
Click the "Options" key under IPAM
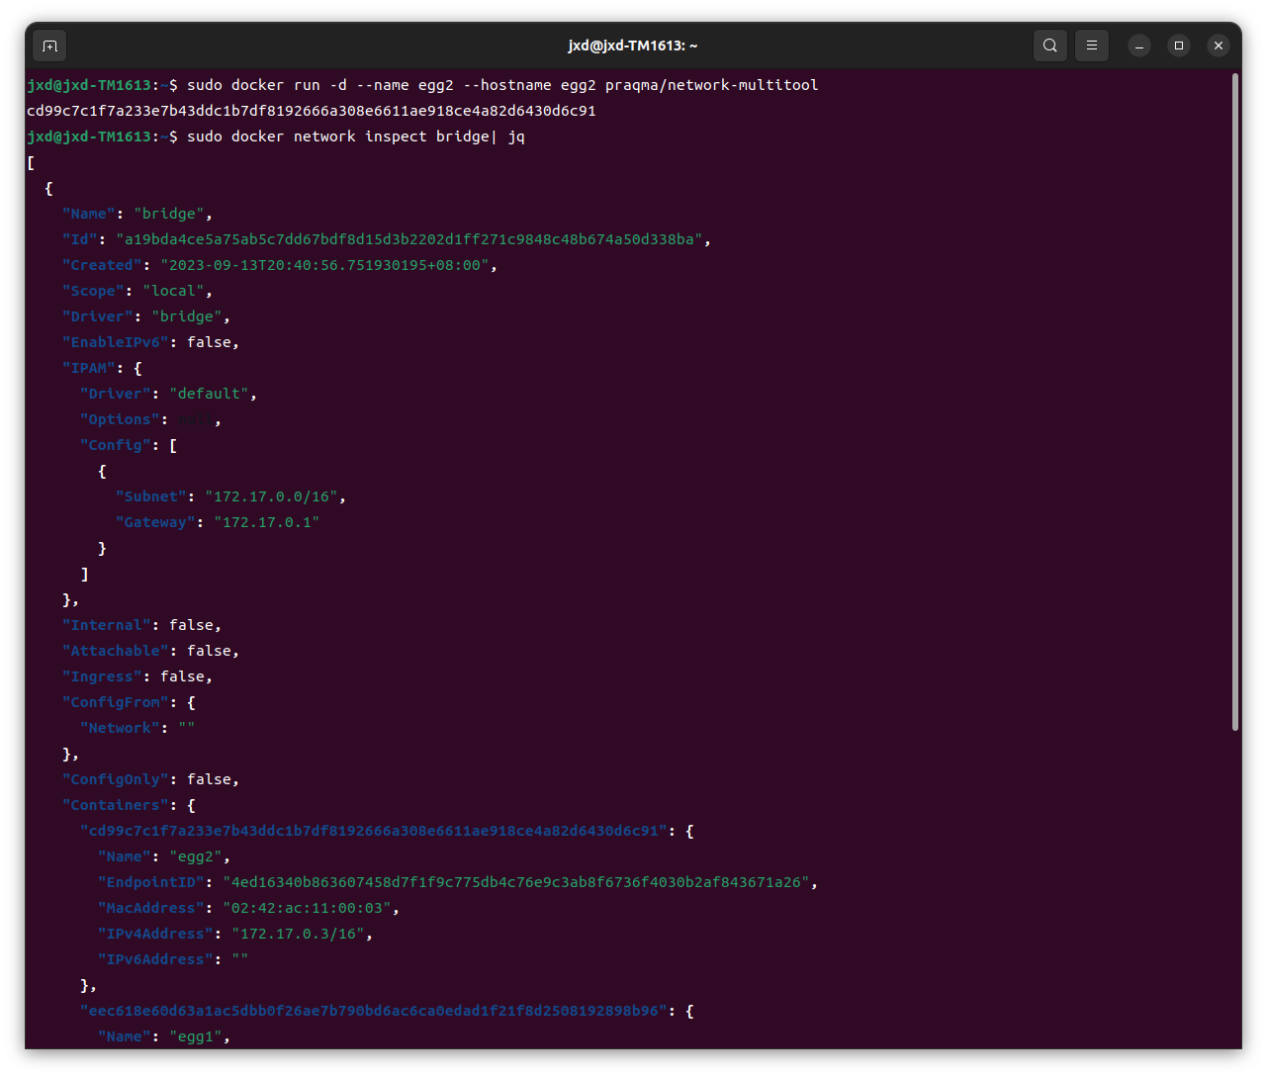120,419
